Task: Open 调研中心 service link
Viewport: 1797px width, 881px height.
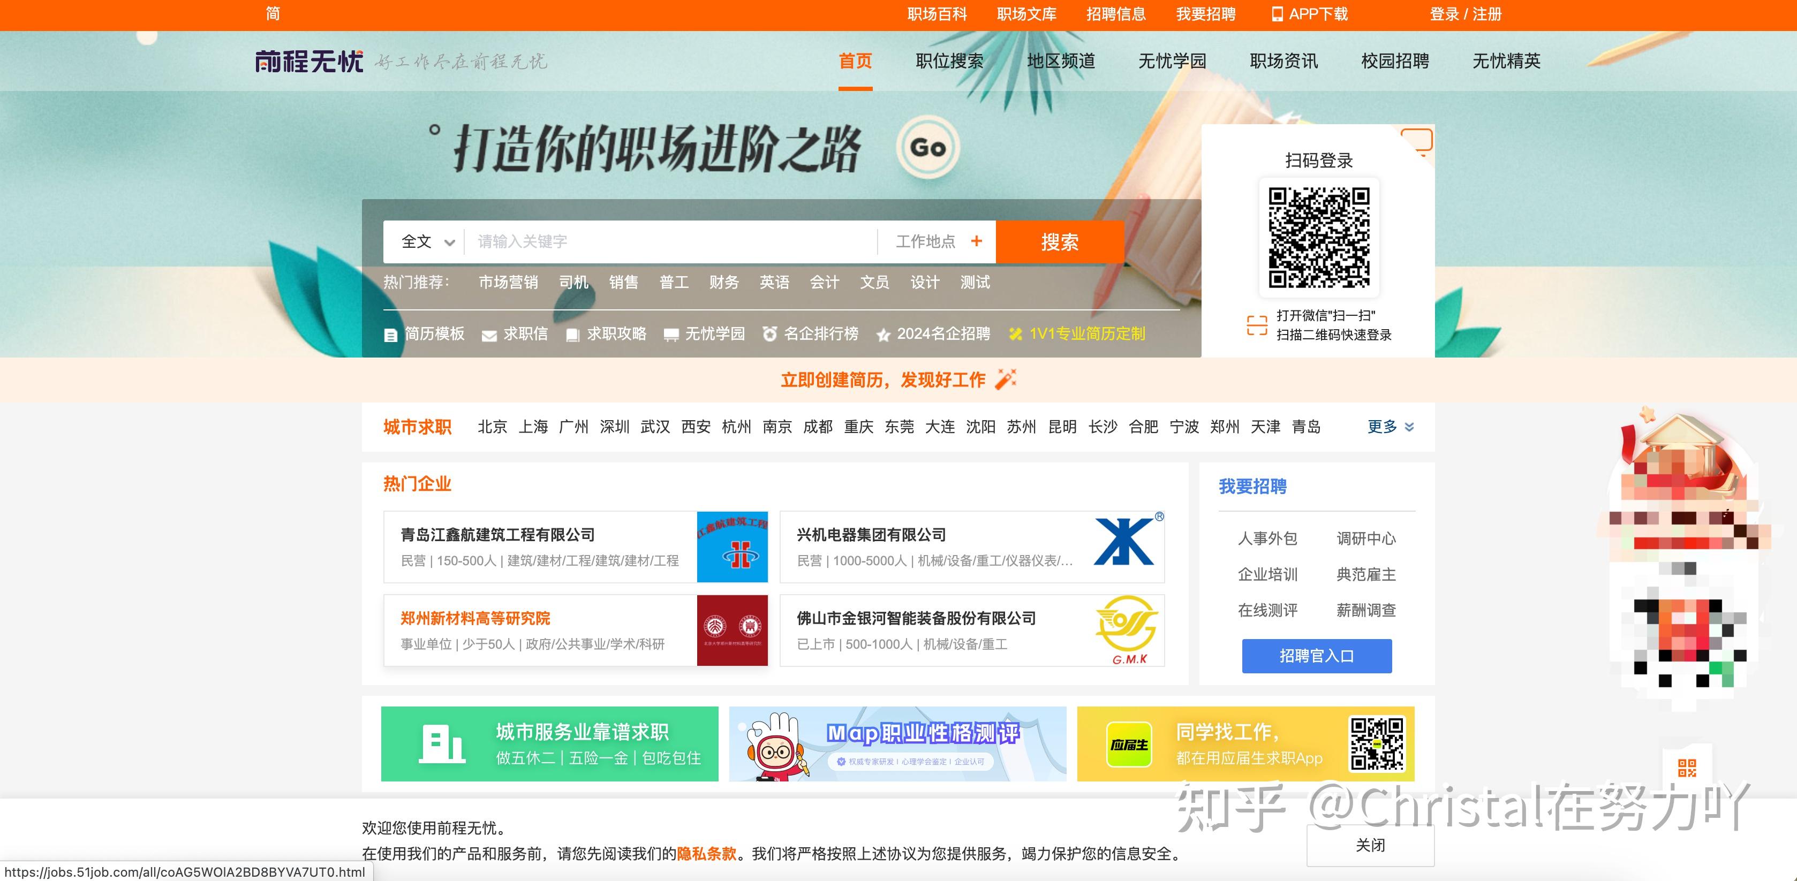Action: pyautogui.click(x=1366, y=538)
